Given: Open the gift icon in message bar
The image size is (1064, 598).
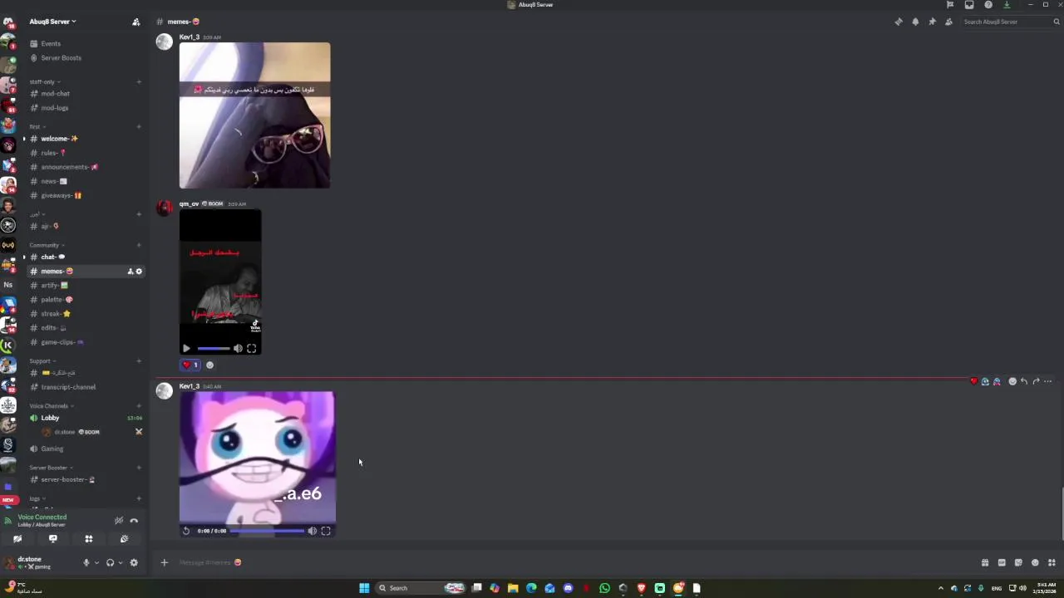Looking at the screenshot, I should (985, 562).
